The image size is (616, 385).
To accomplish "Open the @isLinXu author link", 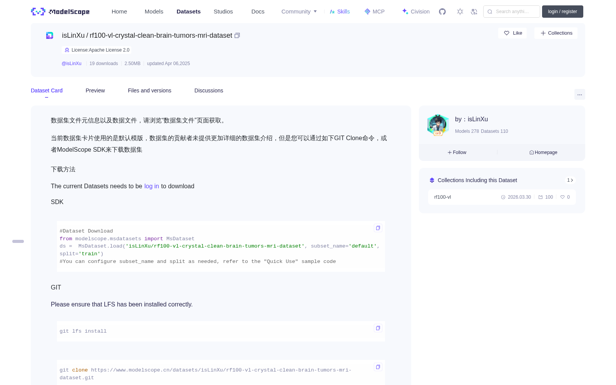I will pos(72,64).
